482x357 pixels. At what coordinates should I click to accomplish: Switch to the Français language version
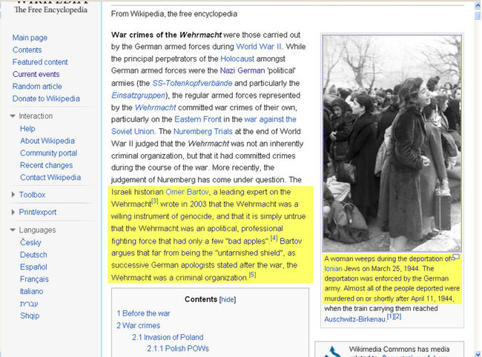click(34, 279)
